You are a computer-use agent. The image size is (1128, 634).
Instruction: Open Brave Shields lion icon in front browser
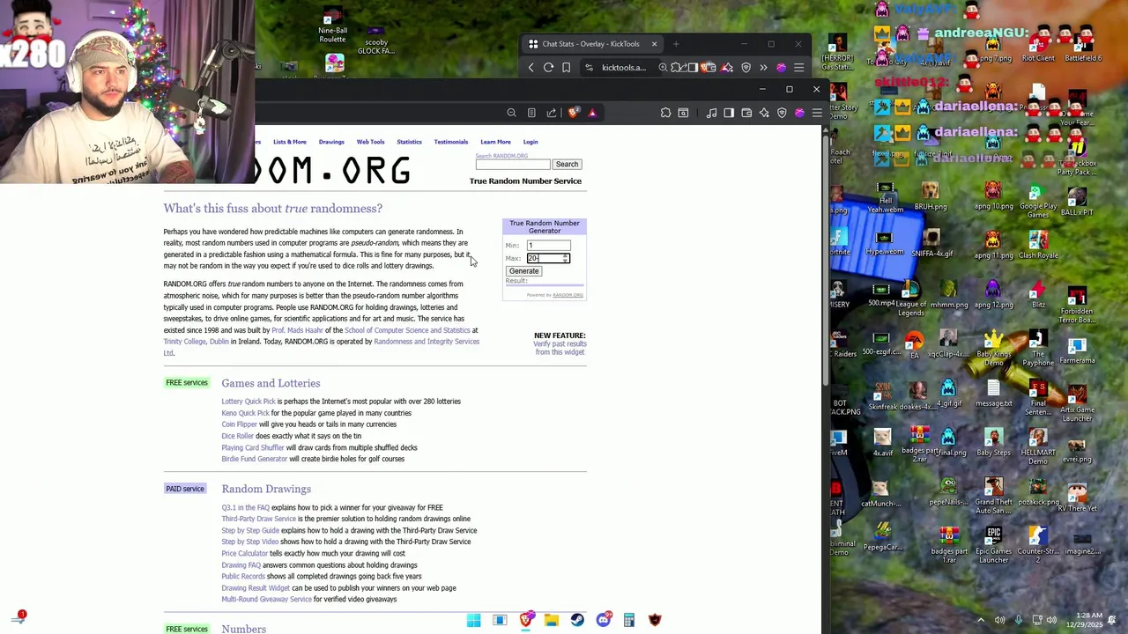pos(573,113)
